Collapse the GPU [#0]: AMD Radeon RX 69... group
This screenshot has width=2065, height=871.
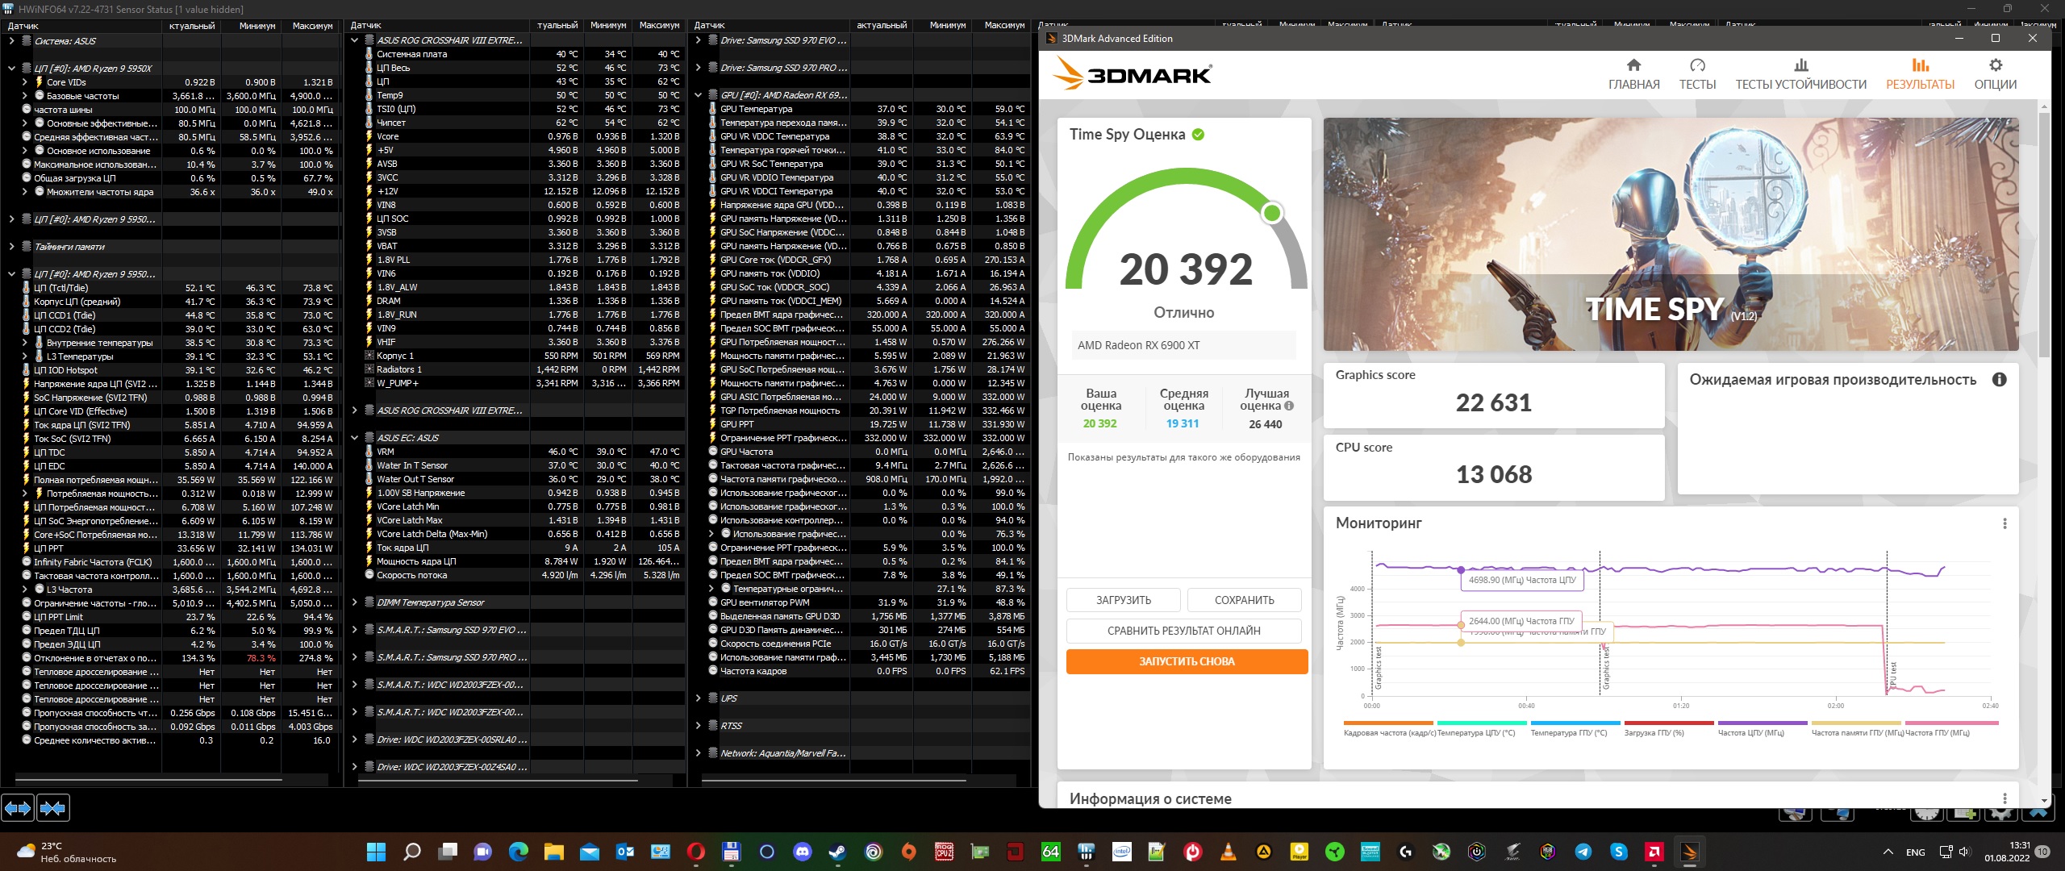pyautogui.click(x=698, y=95)
